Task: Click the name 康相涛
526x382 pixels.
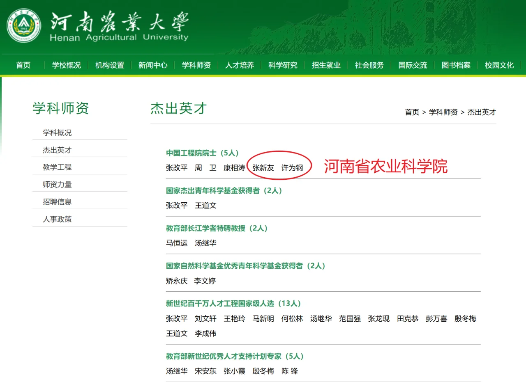Action: [x=234, y=168]
